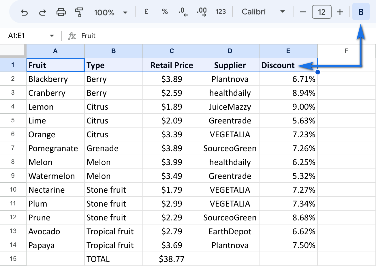Click the Undo arrow icon
The image size is (376, 266).
(25, 12)
